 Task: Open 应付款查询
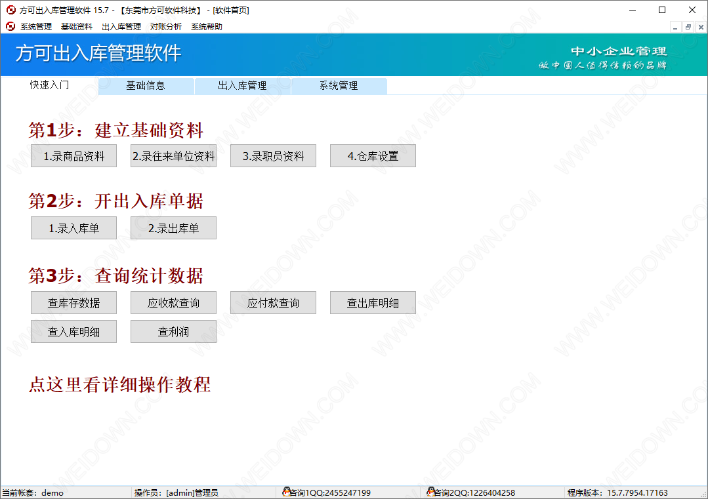pos(273,303)
